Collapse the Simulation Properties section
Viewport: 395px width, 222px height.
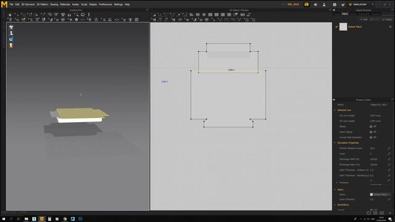click(335, 143)
